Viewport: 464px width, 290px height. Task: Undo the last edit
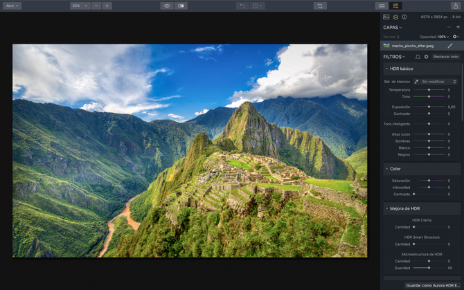point(242,6)
